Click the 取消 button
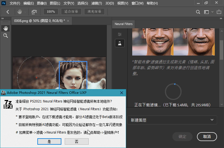Screen dimensions: 224x148 click(x=207, y=137)
